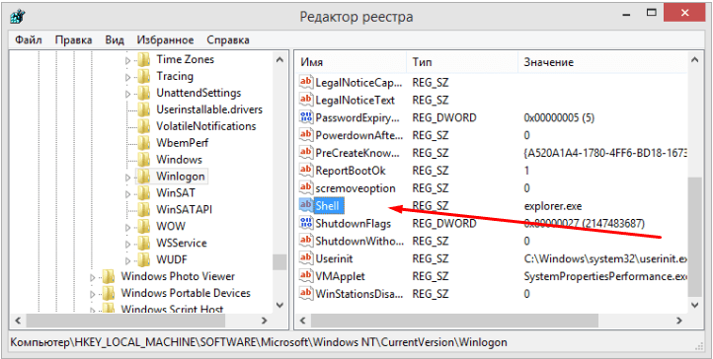Viewport: 713px width, 359px height.
Task: Click the DWORD icon of PasswordExpiry... value
Action: tap(306, 118)
